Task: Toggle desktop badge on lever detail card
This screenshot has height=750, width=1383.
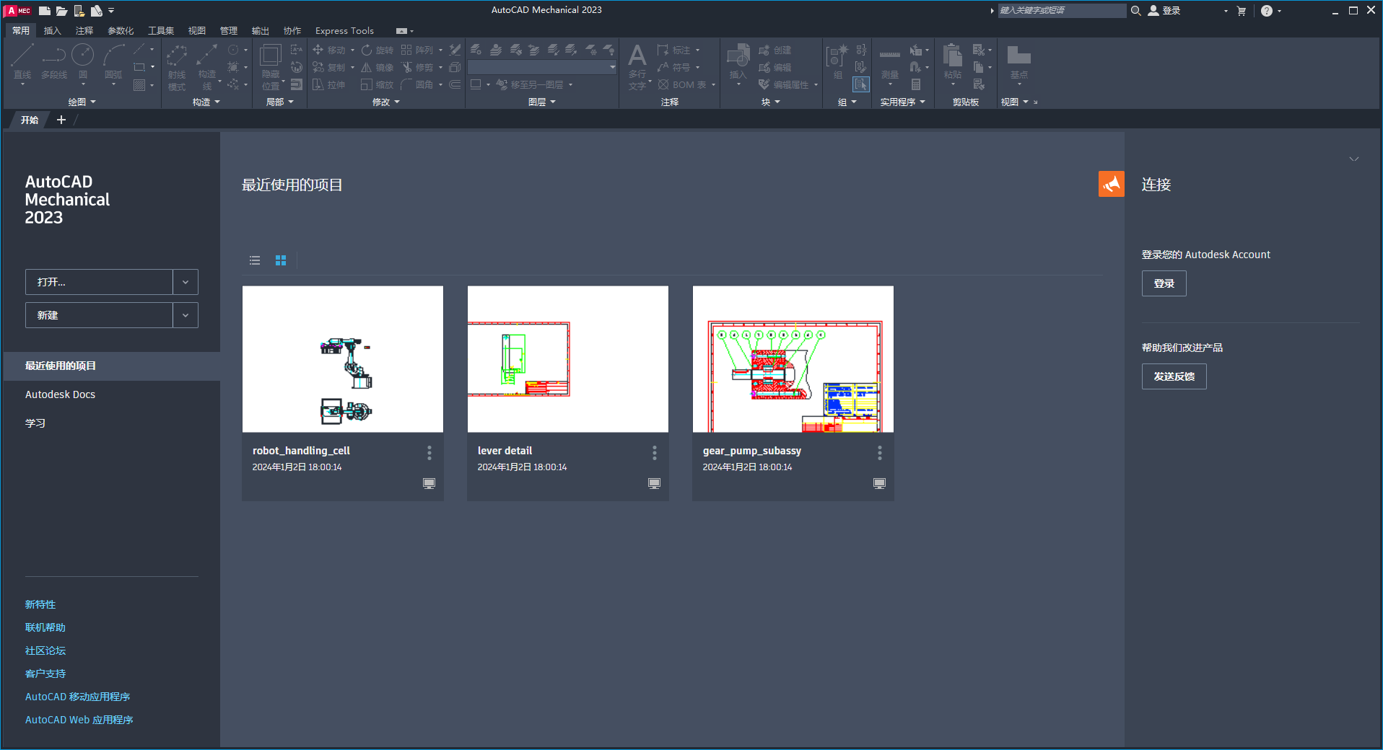Action: pyautogui.click(x=654, y=483)
